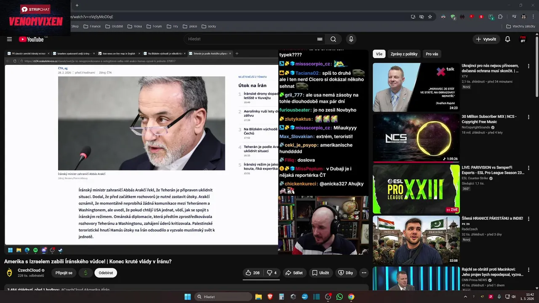Open the red YouTube extension icon
The height and width of the screenshot is (303, 539).
click(x=472, y=17)
